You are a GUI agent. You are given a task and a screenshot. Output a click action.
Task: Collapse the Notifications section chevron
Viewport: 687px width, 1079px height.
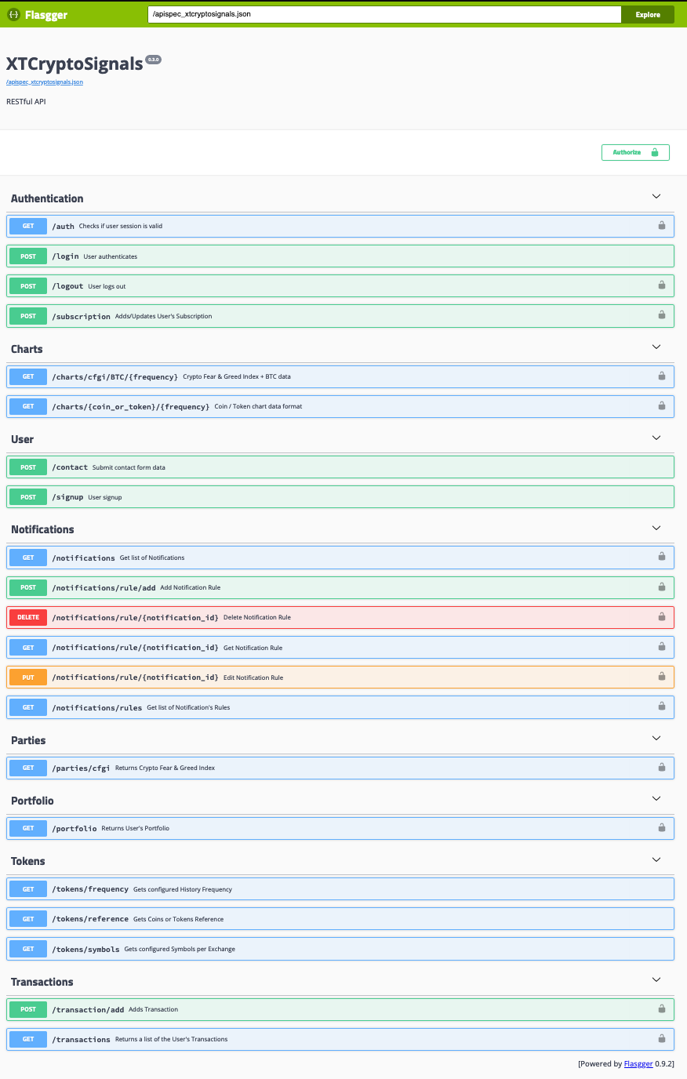pyautogui.click(x=656, y=528)
